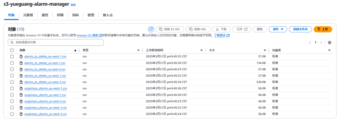Click the 创建文件夹 button
This screenshot has height=120, width=339.
300,29
